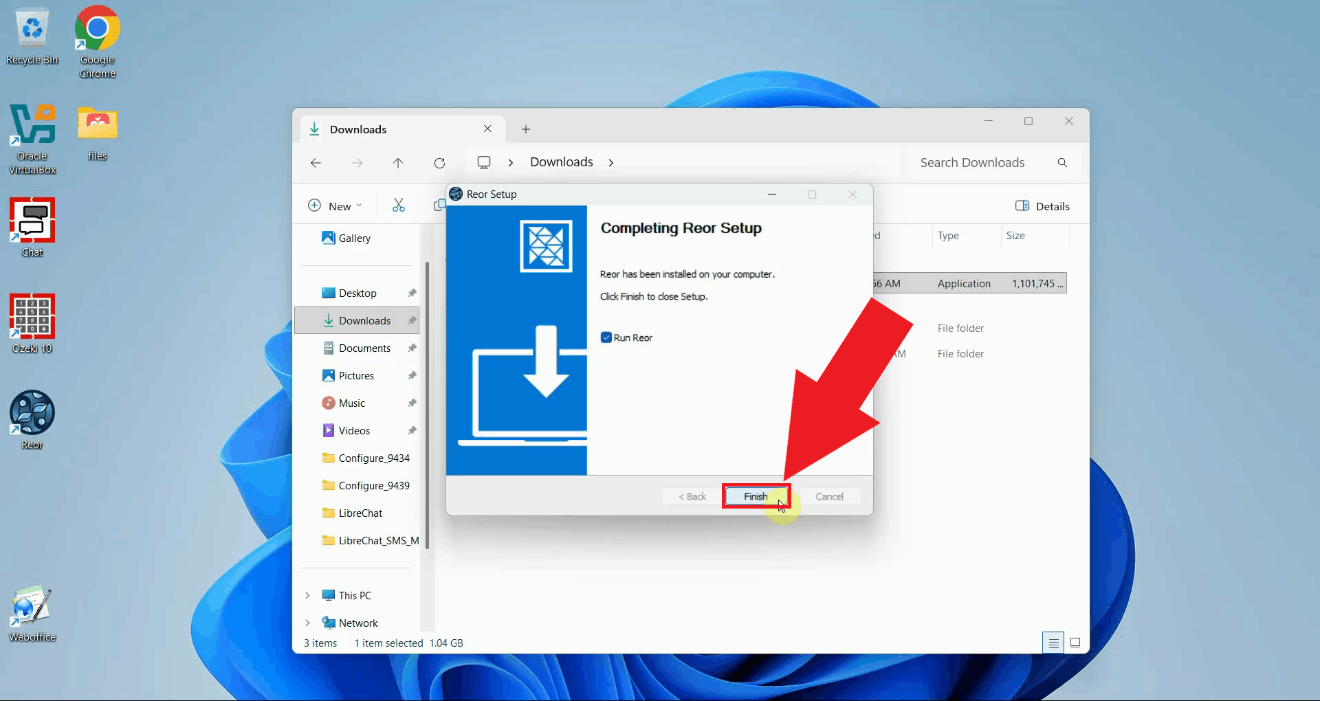1320x701 pixels.
Task: Click the second File folder row
Action: point(961,354)
